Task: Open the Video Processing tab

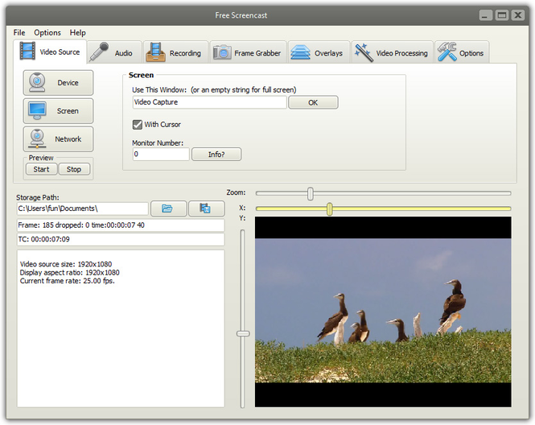Action: click(392, 53)
